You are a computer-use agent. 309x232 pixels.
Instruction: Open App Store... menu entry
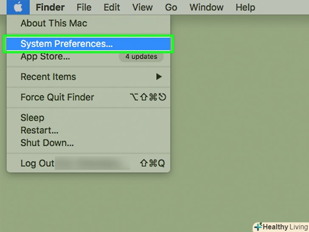(x=45, y=57)
